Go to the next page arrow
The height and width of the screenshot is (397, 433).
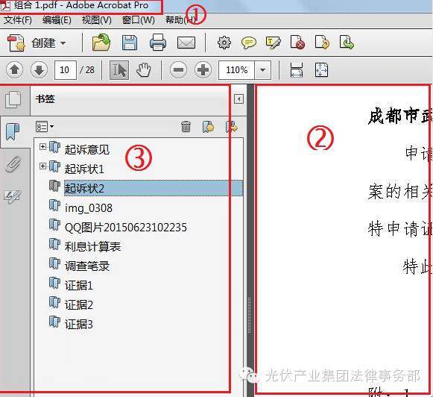39,70
